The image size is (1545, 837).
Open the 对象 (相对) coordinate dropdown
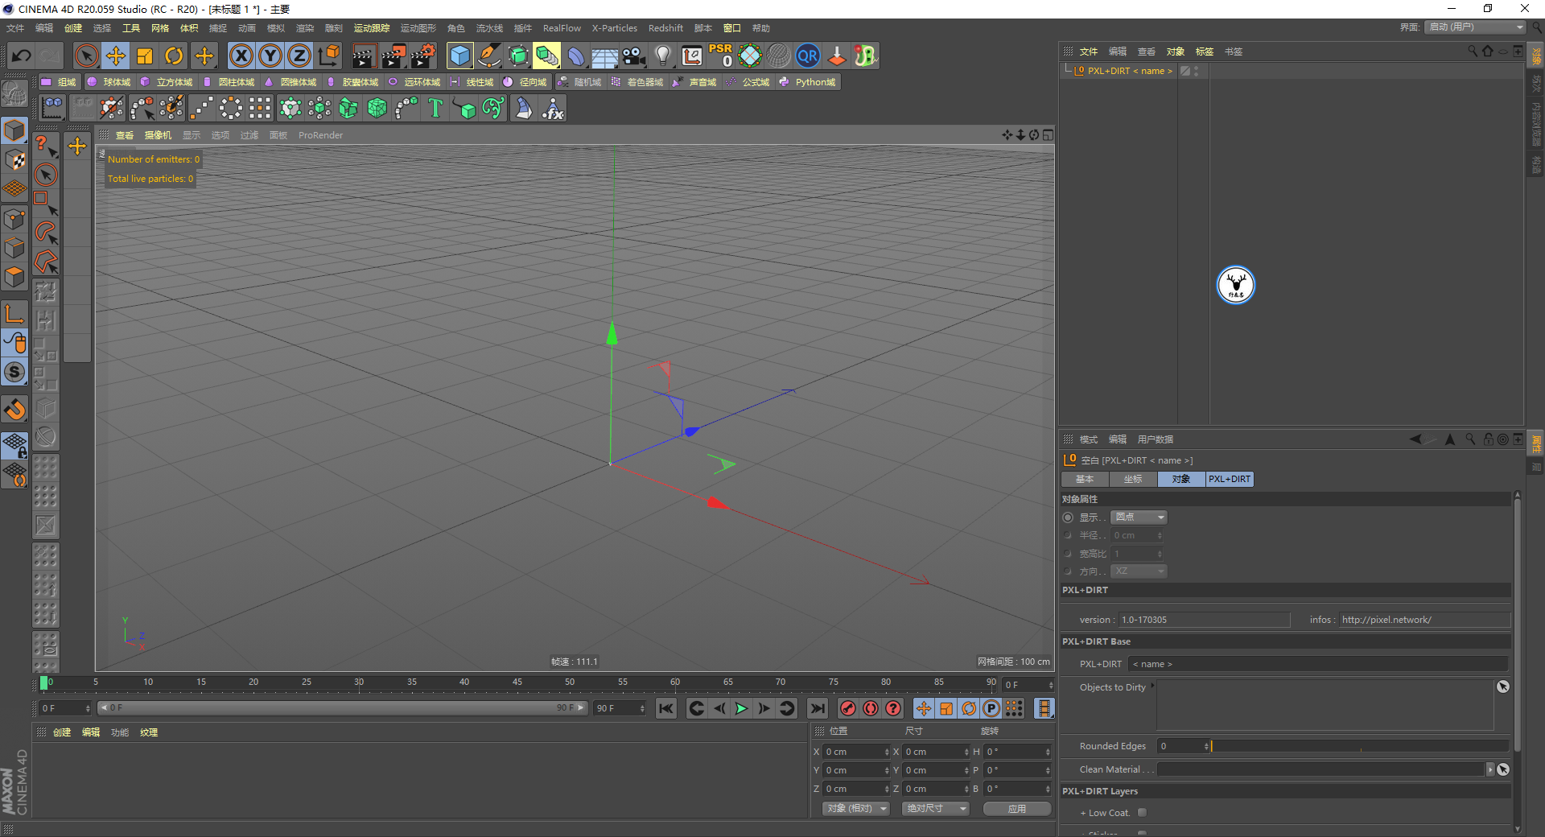click(856, 808)
